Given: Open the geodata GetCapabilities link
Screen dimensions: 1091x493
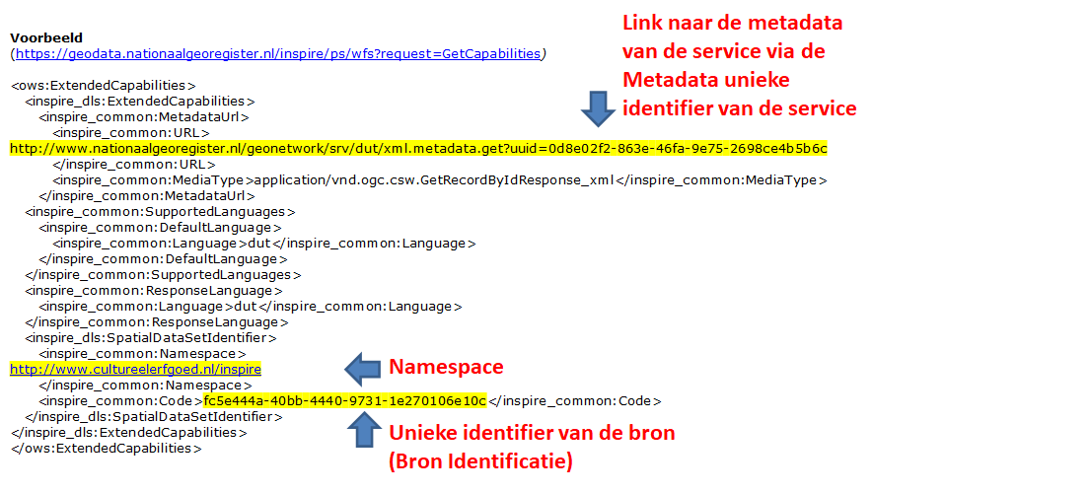Looking at the screenshot, I should (x=278, y=53).
